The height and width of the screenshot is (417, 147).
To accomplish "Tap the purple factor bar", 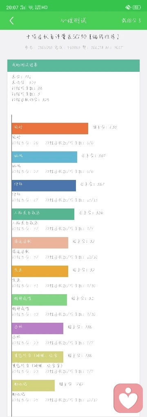I will click(38, 328).
